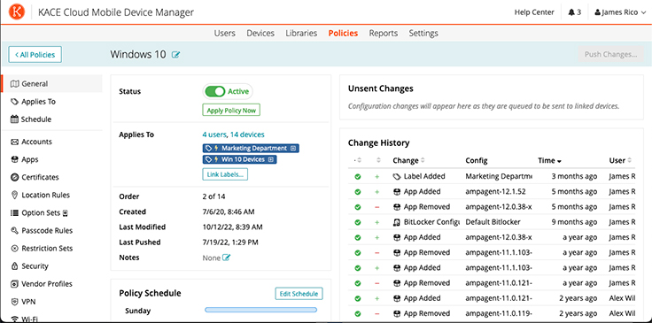Sort Change History by Time column

[550, 161]
